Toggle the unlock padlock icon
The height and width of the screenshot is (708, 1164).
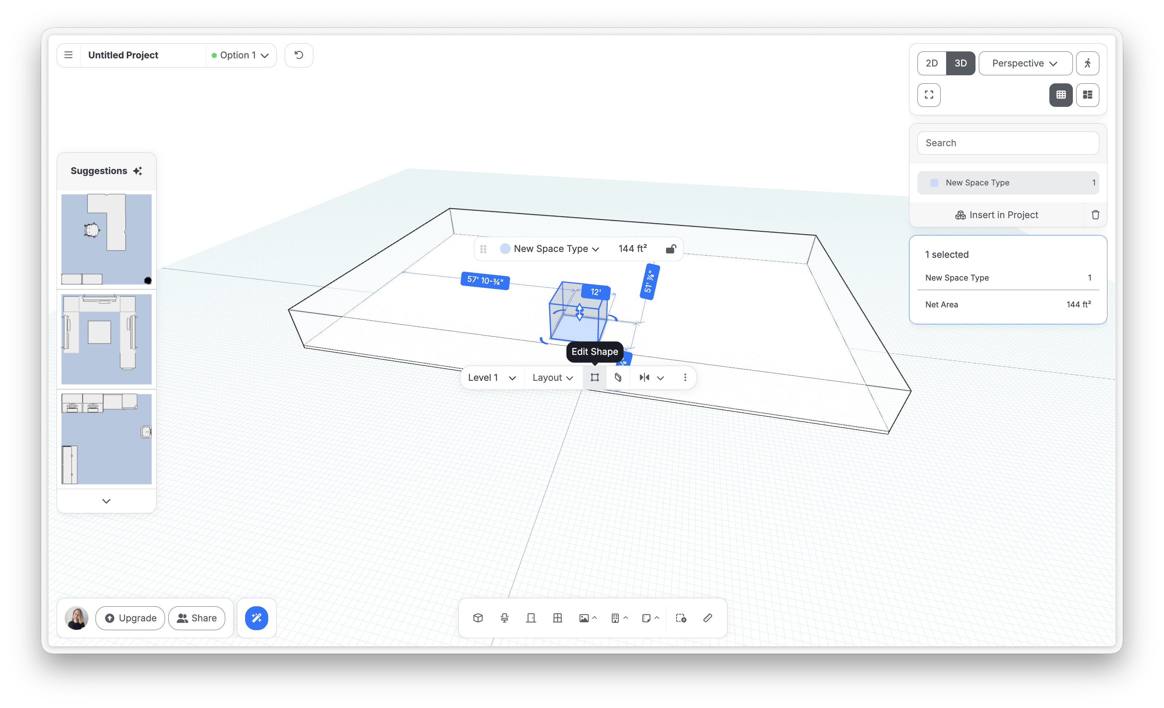[x=670, y=249]
